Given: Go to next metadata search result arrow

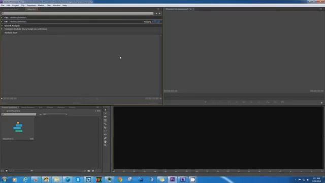Looking at the screenshot, I should pyautogui.click(x=159, y=14).
